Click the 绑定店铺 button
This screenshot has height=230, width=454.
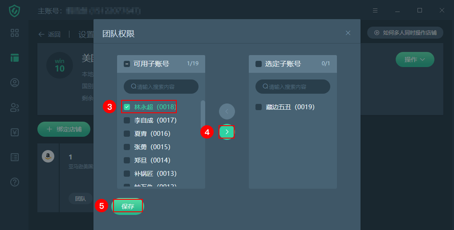(x=64, y=129)
